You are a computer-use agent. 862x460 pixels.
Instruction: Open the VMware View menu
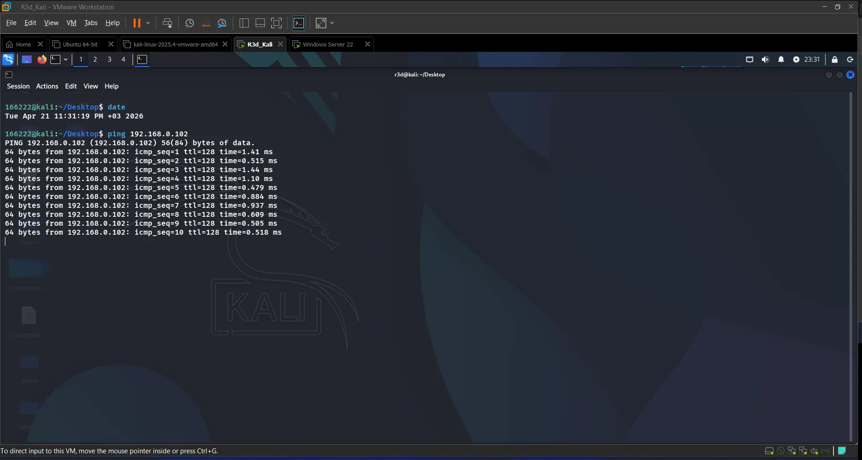(x=51, y=23)
